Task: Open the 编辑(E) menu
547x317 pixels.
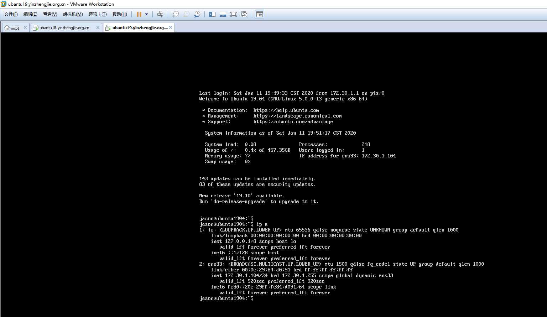Action: [x=30, y=14]
